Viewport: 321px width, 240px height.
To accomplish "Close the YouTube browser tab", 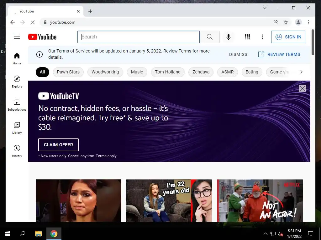I will click(78, 11).
